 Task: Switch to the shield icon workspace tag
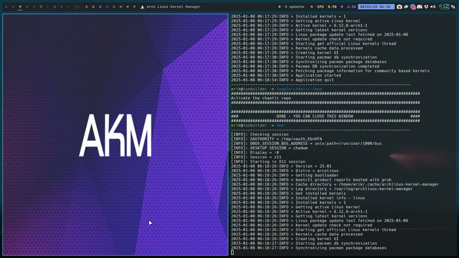[x=41, y=7]
